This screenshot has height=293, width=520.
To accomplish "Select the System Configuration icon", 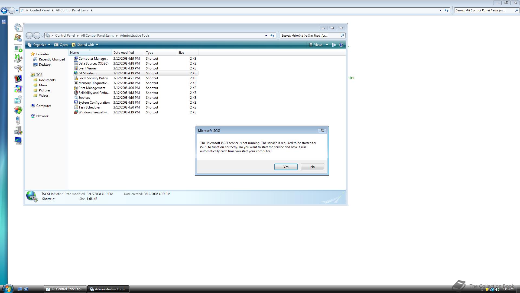I will pyautogui.click(x=76, y=102).
